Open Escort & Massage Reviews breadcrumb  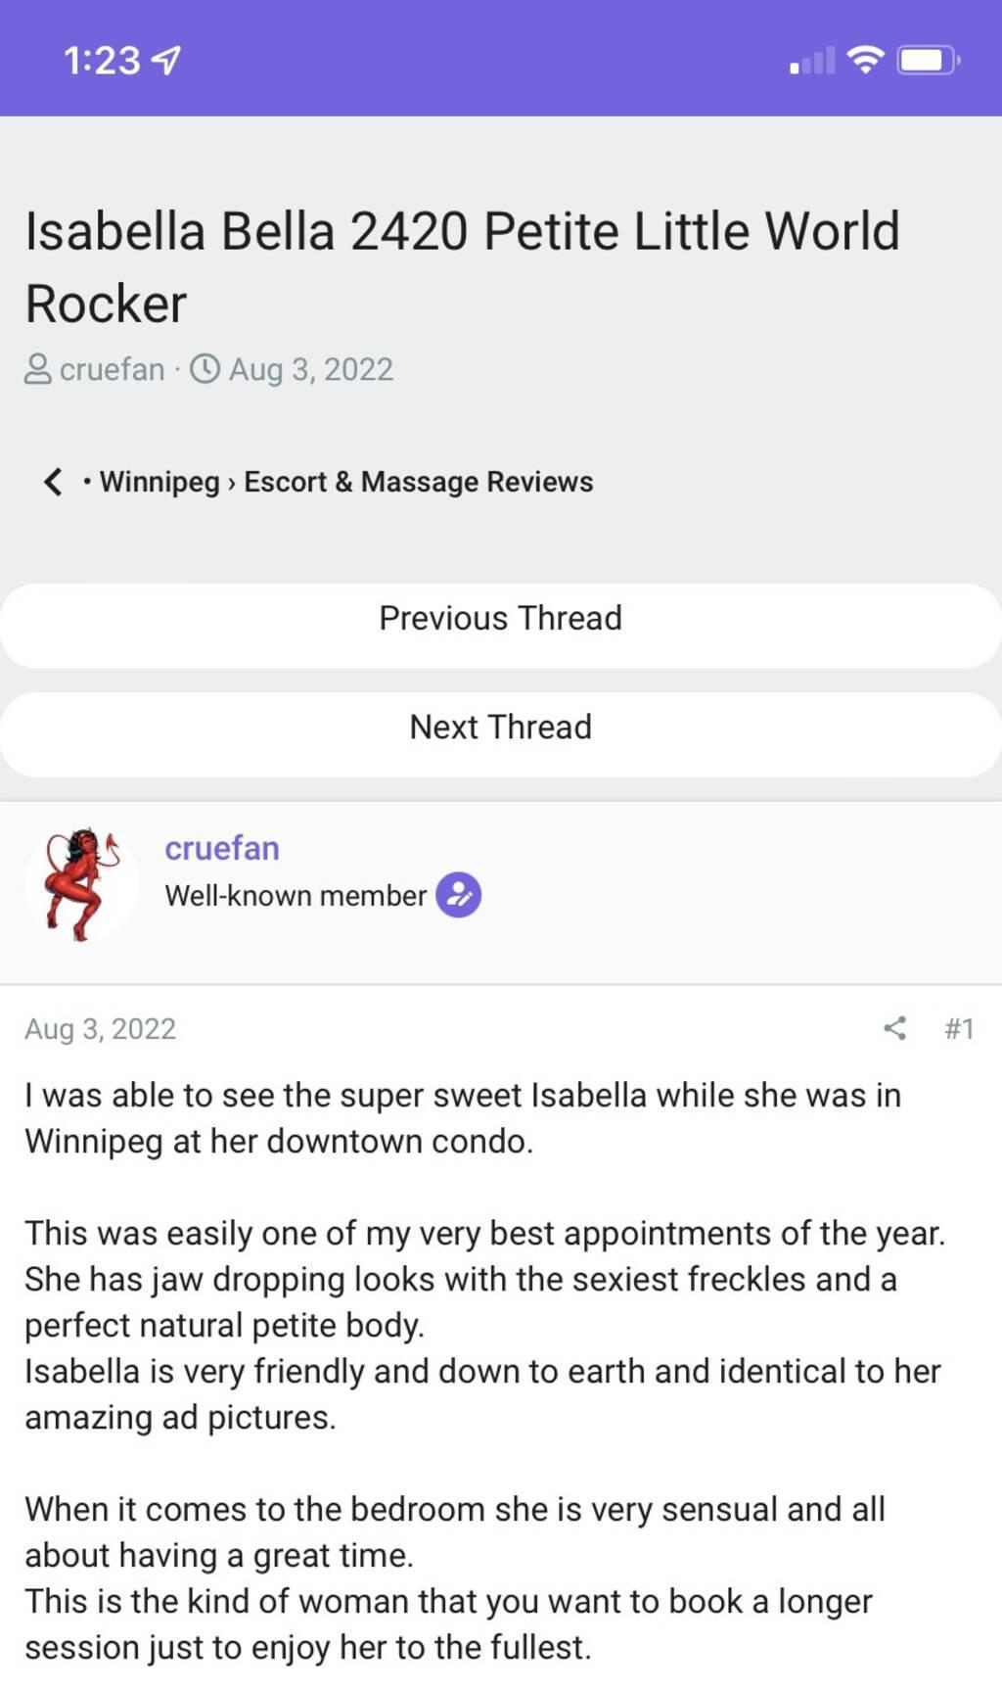(x=418, y=482)
